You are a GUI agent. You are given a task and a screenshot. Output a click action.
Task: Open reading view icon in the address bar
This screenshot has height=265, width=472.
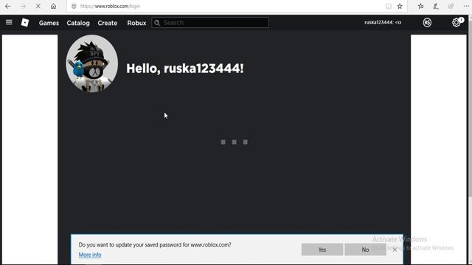[389, 6]
